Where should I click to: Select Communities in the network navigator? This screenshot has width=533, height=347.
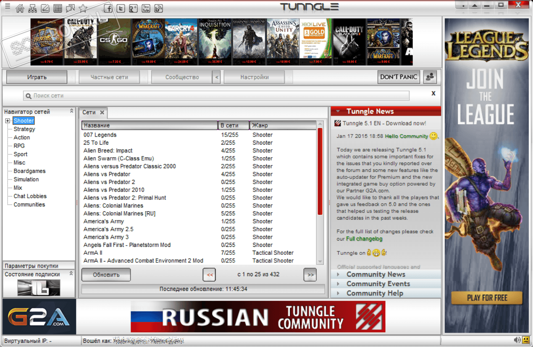(29, 205)
